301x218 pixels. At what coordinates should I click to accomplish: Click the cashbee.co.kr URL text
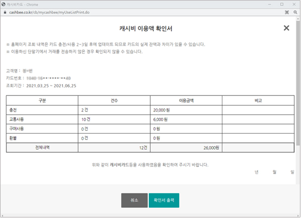tap(49, 12)
